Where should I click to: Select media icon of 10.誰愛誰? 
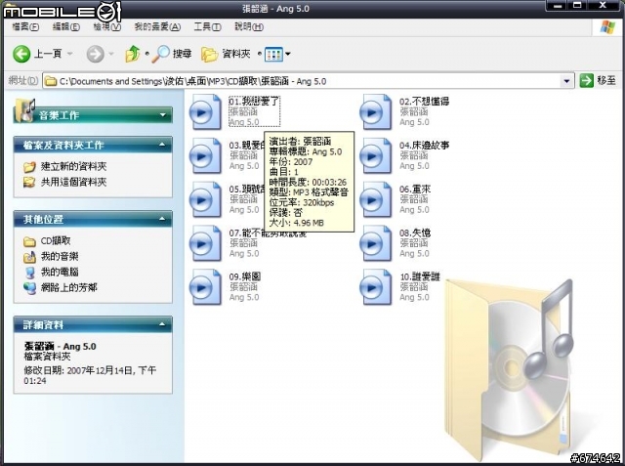tap(376, 287)
